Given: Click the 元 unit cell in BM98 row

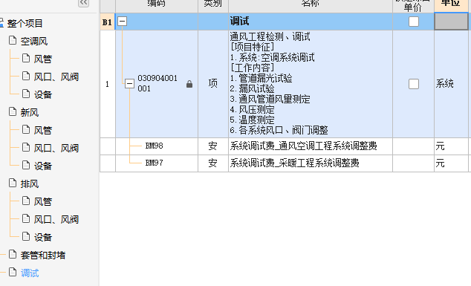Looking at the screenshot, I should [x=451, y=146].
